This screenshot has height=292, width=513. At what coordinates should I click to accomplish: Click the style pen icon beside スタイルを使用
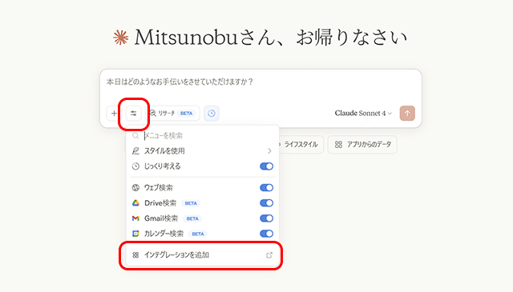135,151
